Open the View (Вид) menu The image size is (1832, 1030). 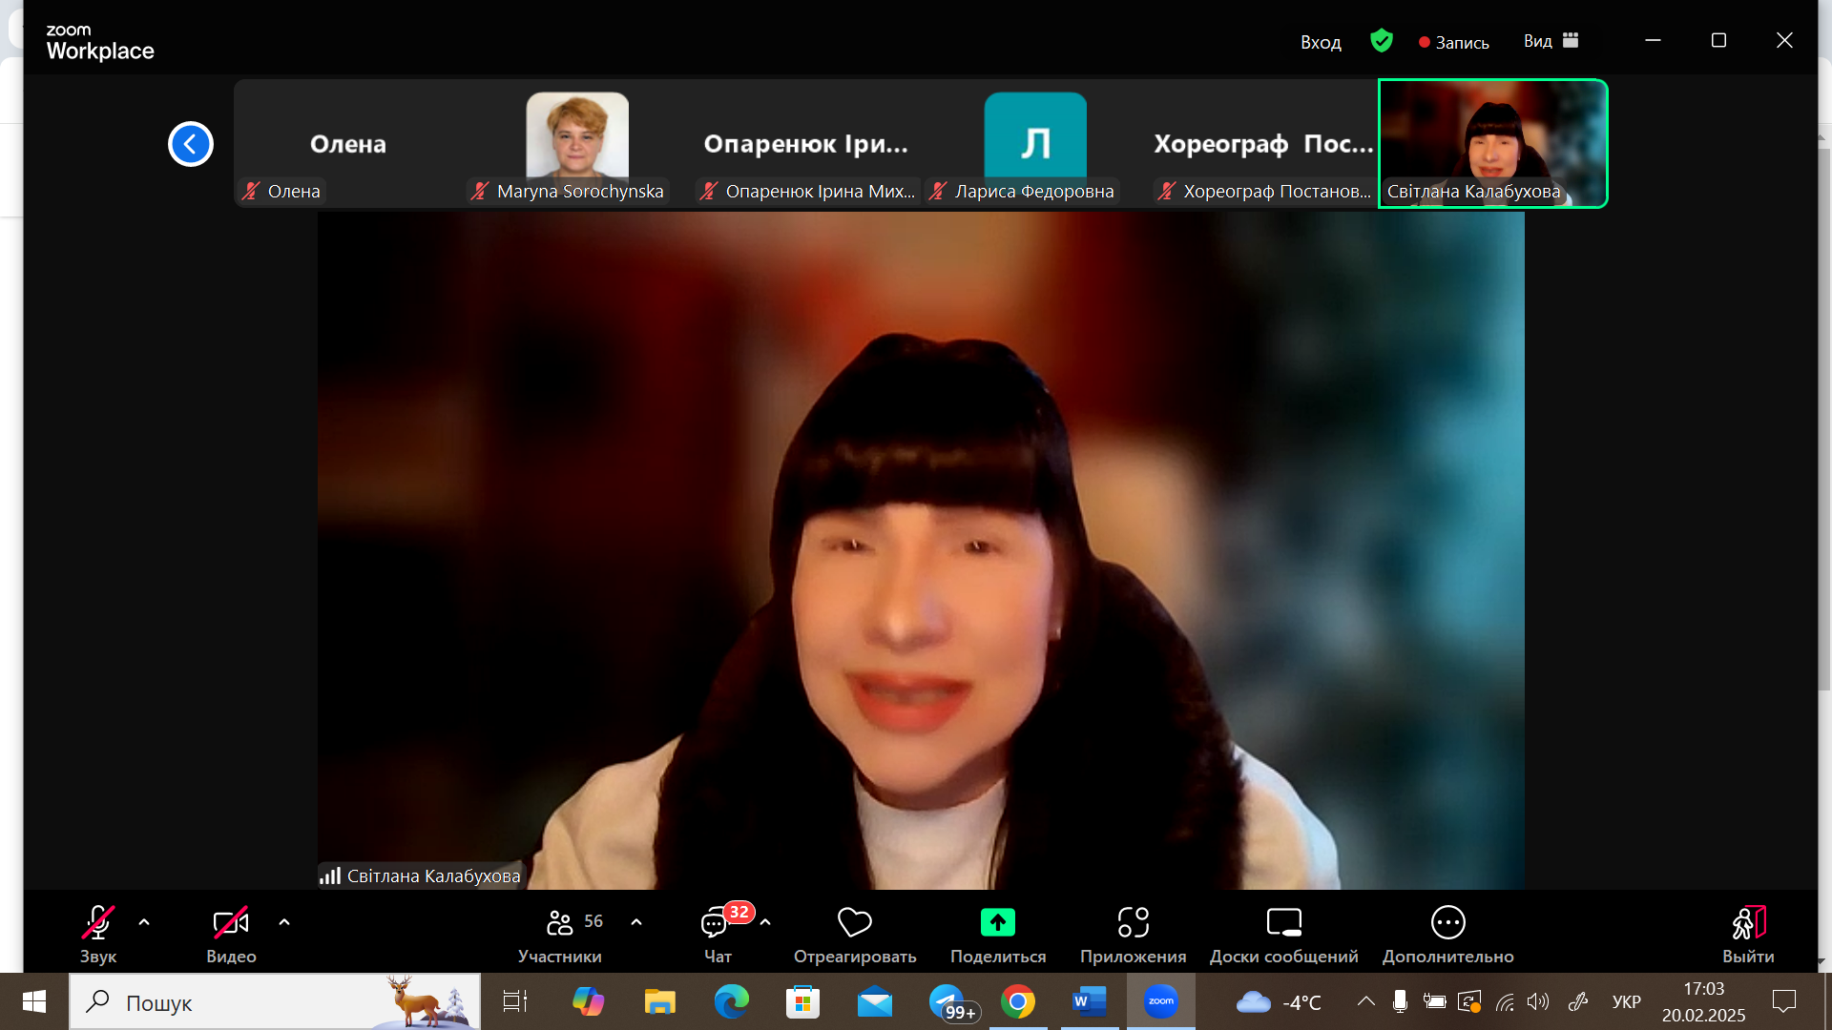click(1551, 41)
